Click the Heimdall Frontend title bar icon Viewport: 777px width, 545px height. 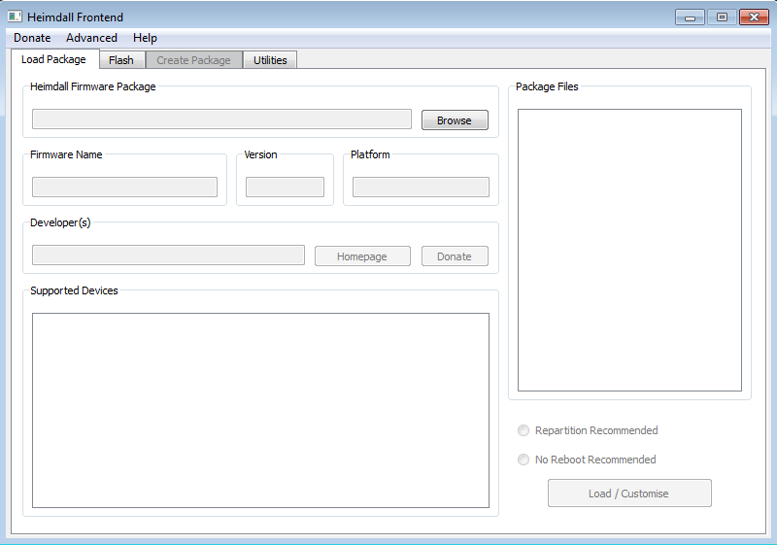(15, 17)
